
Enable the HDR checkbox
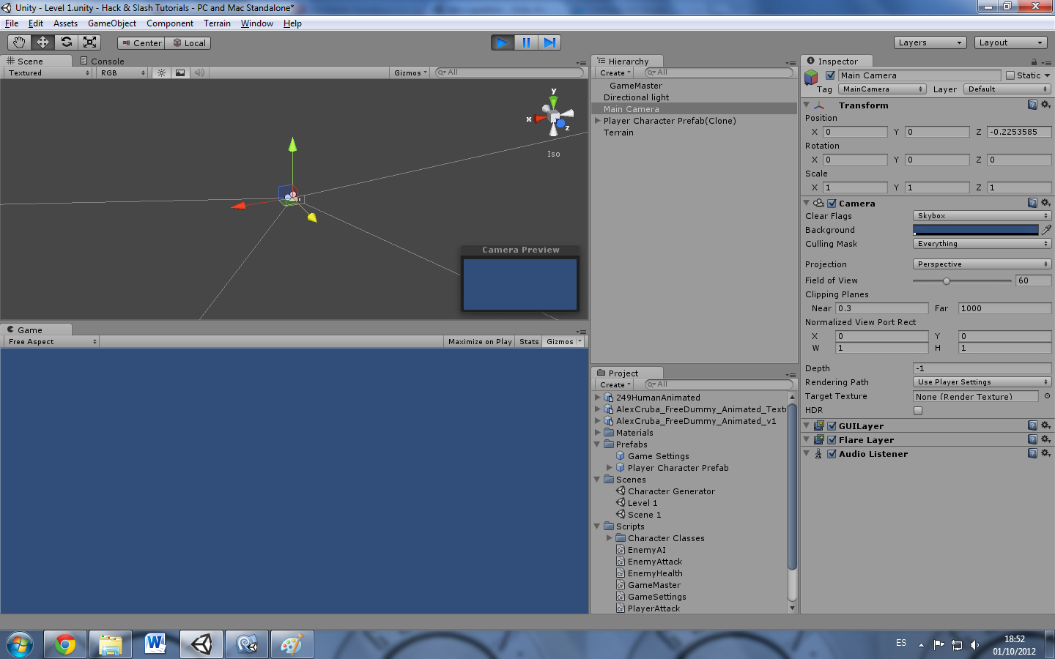click(918, 411)
